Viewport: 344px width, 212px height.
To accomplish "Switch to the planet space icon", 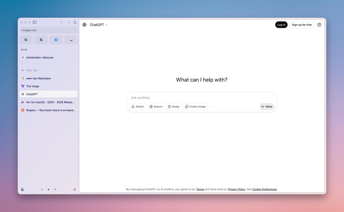I will pos(55,189).
